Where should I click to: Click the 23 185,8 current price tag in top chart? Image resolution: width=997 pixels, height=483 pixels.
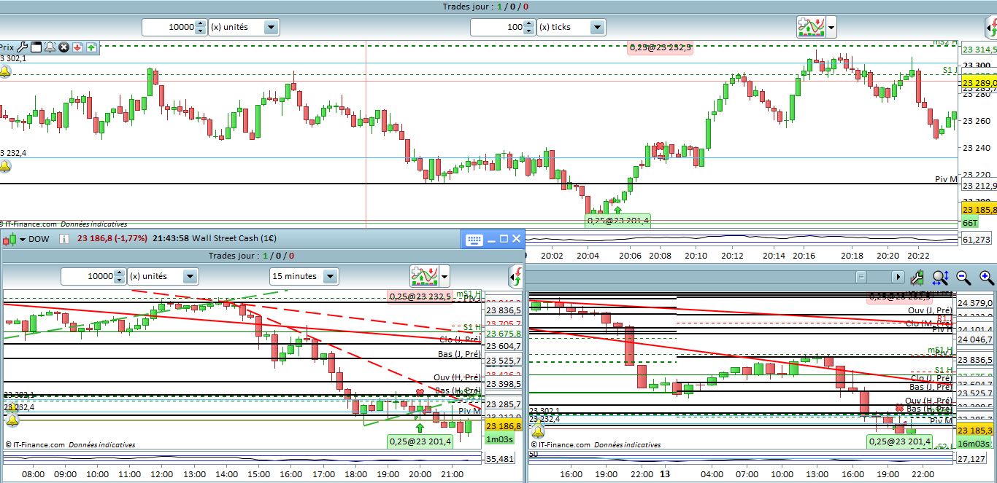click(x=979, y=209)
